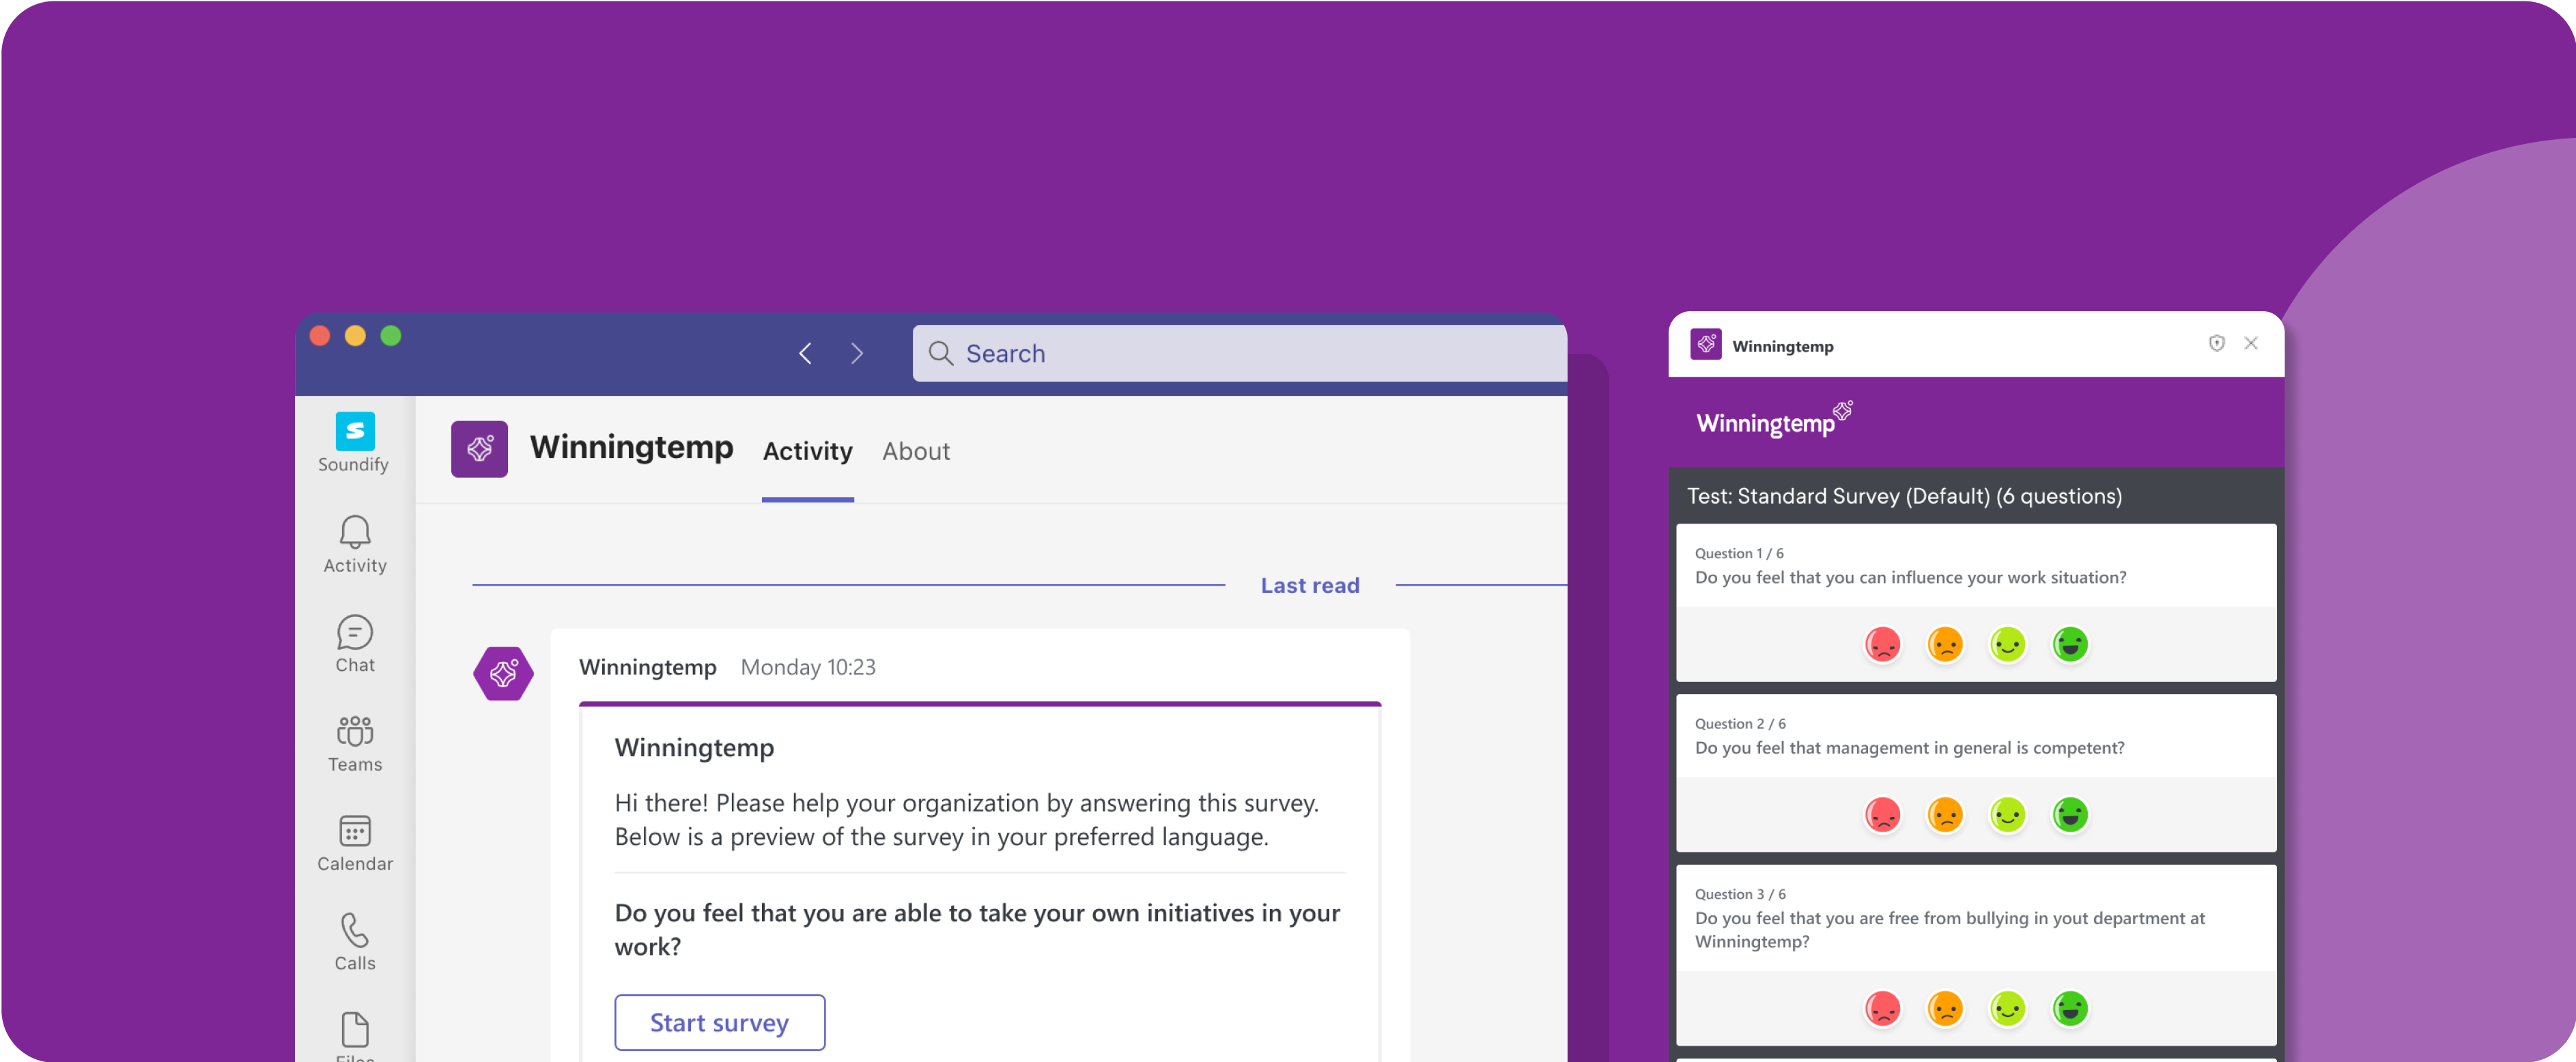Click the Monday 10:23 message timestamp
Viewport: 2576px width, 1062px height.
click(808, 667)
